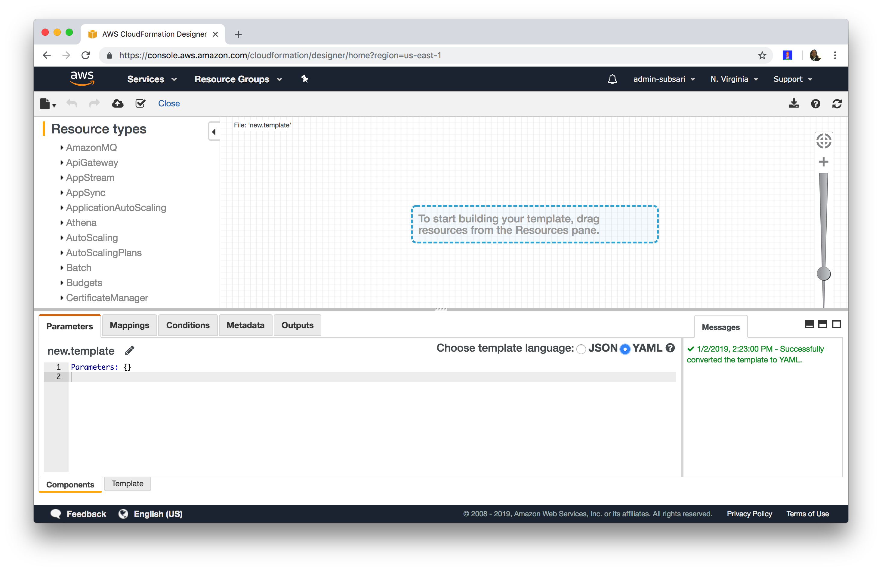Maximize the bottom editor pane

click(836, 324)
